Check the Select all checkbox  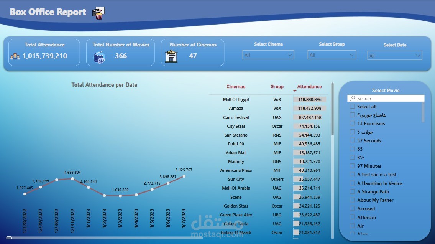click(x=352, y=106)
